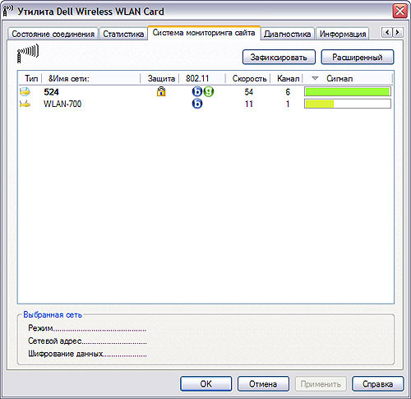Viewport: 411px width, 399px height.
Task: Close the Dell Wireless WLAN Card window
Action: click(399, 12)
